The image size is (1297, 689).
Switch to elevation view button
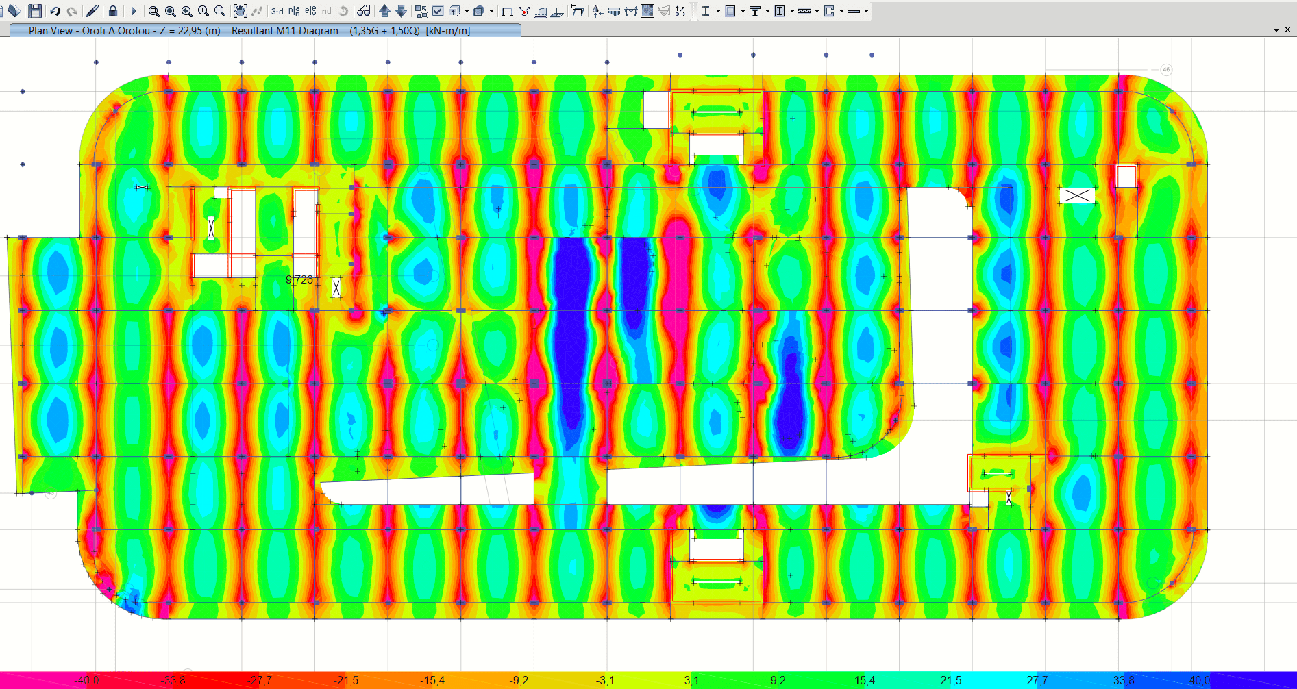click(x=310, y=11)
